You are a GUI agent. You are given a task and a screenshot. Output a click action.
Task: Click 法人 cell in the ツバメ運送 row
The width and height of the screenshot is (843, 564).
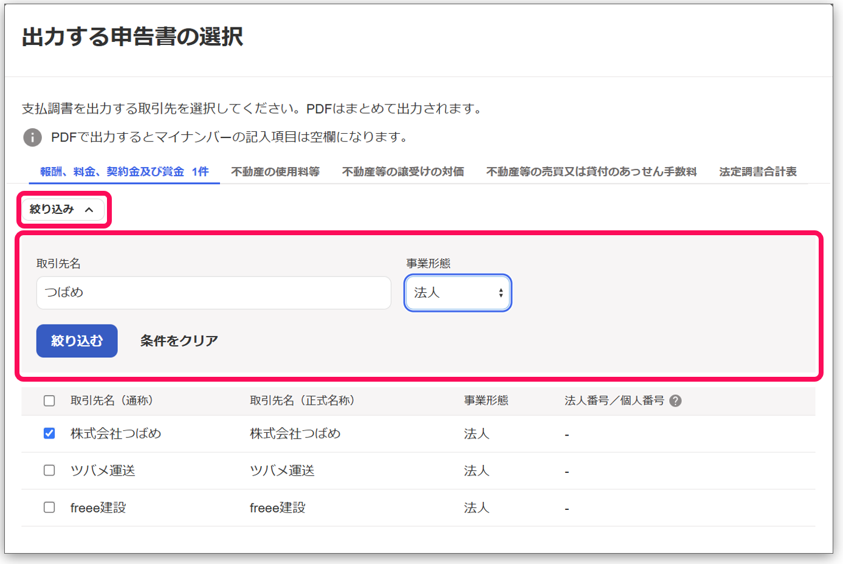[x=477, y=470]
